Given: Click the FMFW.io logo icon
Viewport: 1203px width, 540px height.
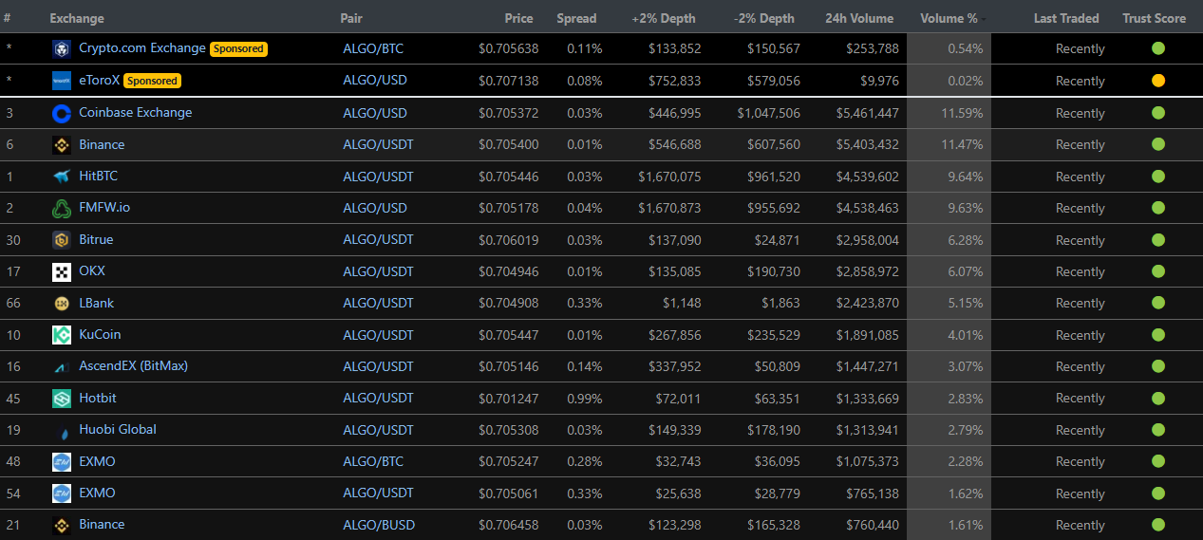Looking at the screenshot, I should (62, 208).
